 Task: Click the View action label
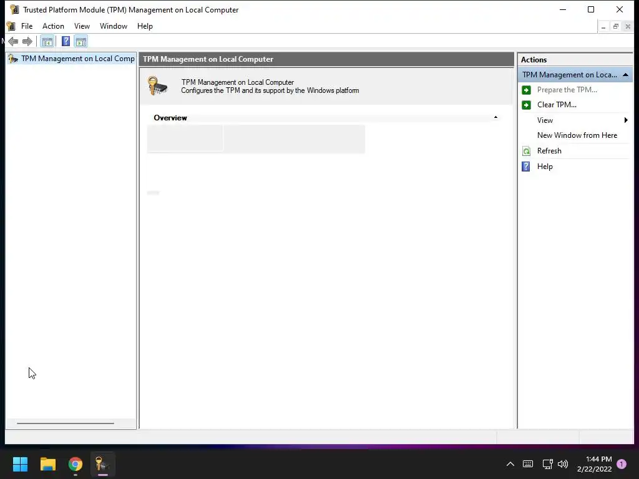coord(545,120)
